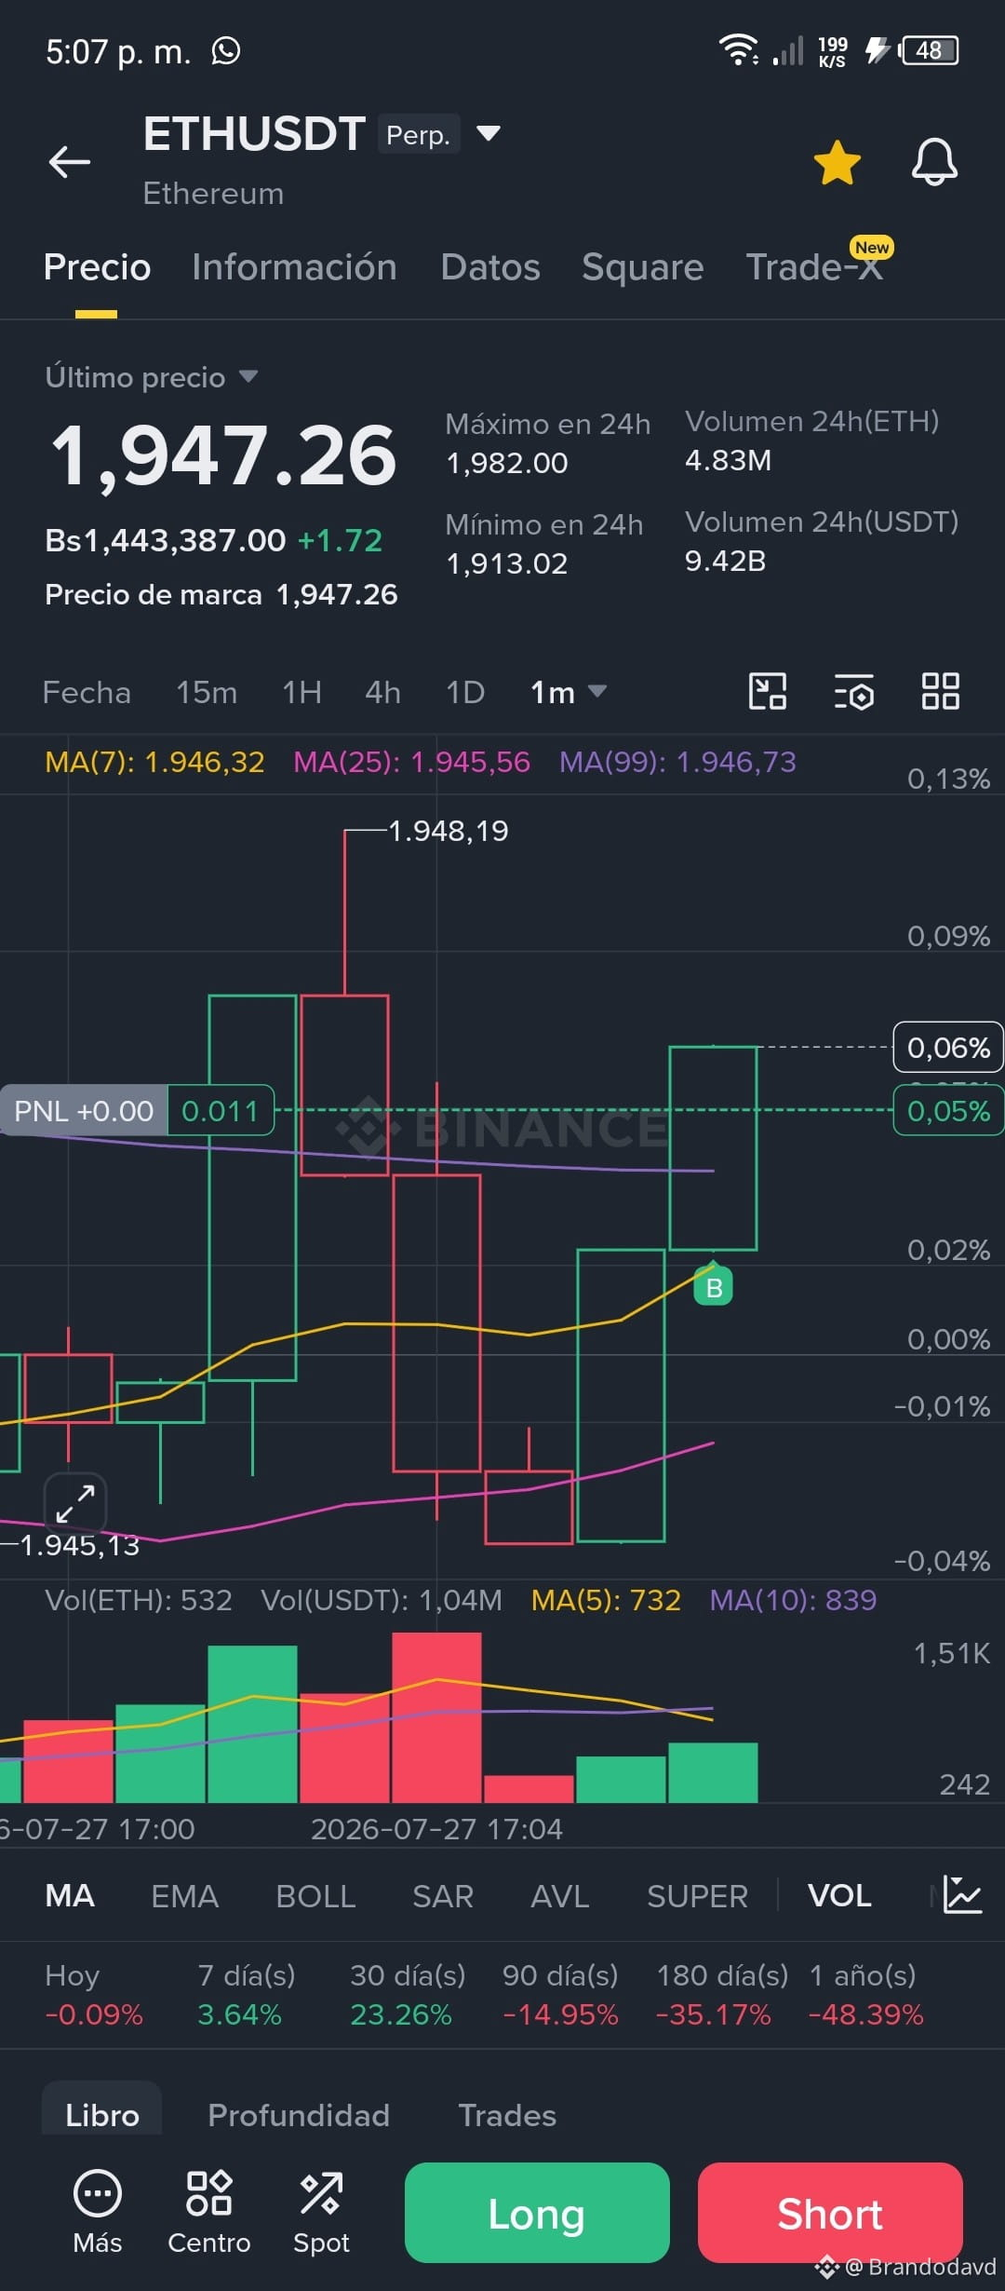Select the MA indicator
This screenshot has height=2291, width=1005.
pyautogui.click(x=70, y=1896)
